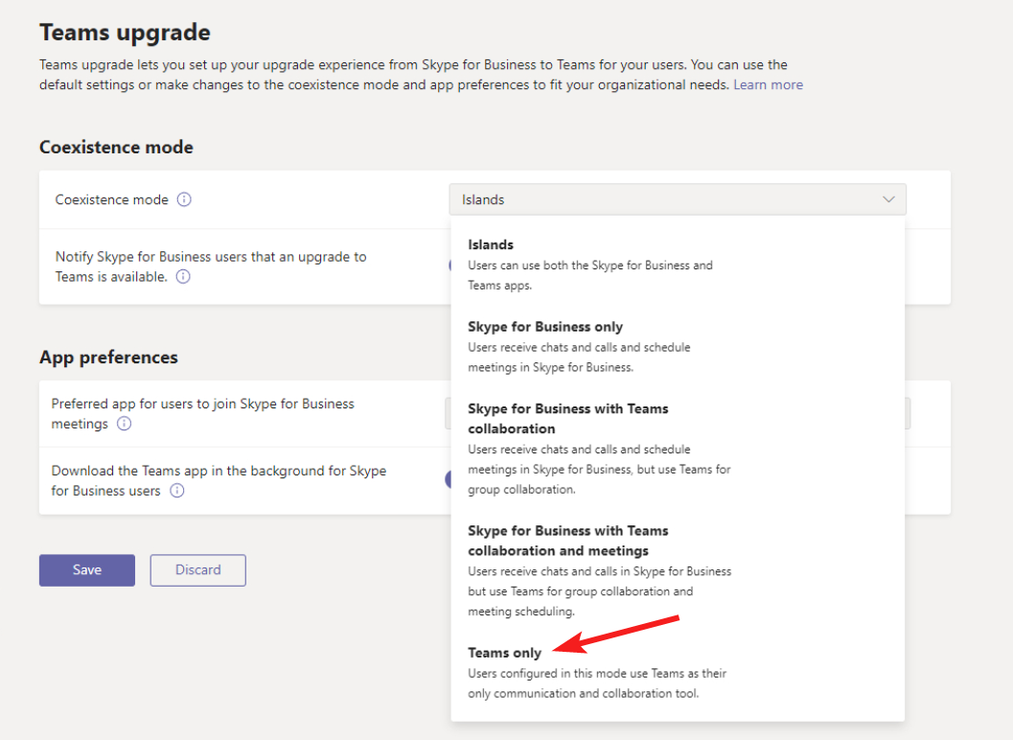The width and height of the screenshot is (1013, 740).
Task: Select the Islands option in the list
Action: click(677, 265)
